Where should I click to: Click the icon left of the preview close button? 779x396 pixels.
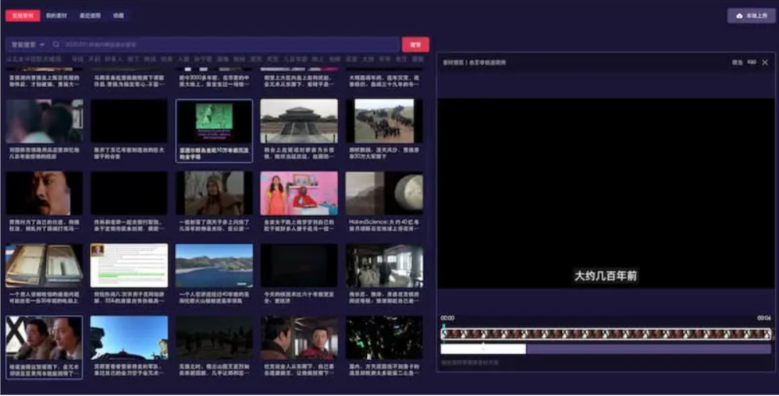tap(752, 62)
